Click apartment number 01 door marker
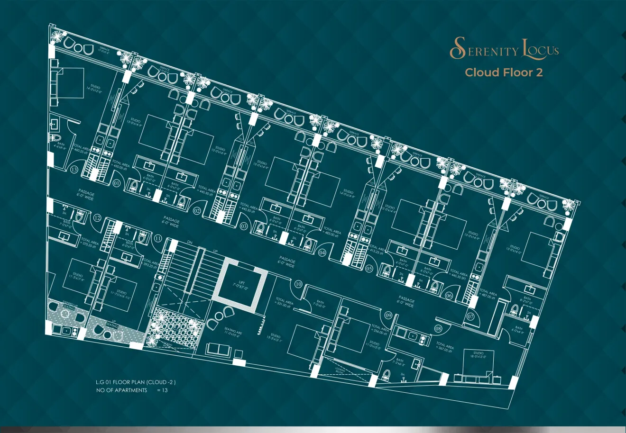This screenshot has height=433, width=626. [x=117, y=183]
